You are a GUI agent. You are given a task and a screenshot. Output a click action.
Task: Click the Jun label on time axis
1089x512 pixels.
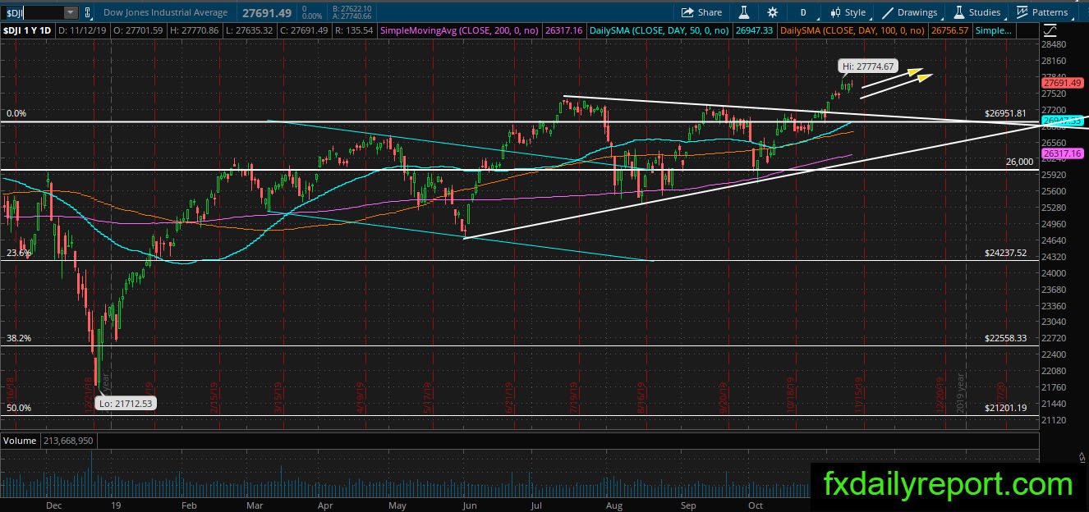(469, 506)
